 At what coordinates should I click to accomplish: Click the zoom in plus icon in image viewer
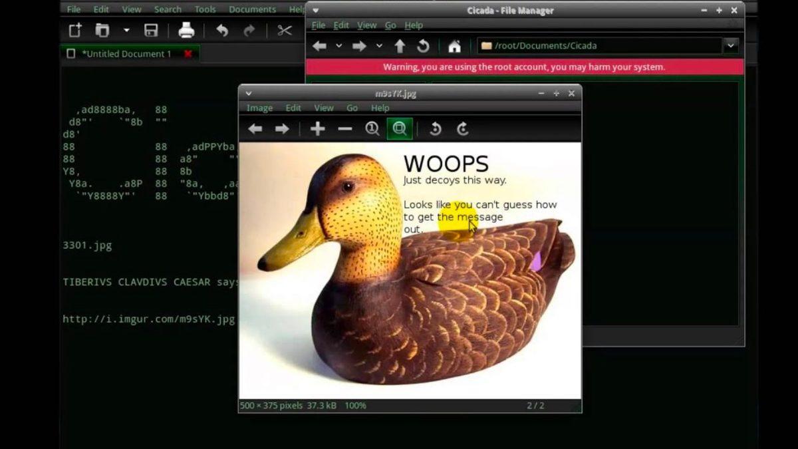pos(317,129)
